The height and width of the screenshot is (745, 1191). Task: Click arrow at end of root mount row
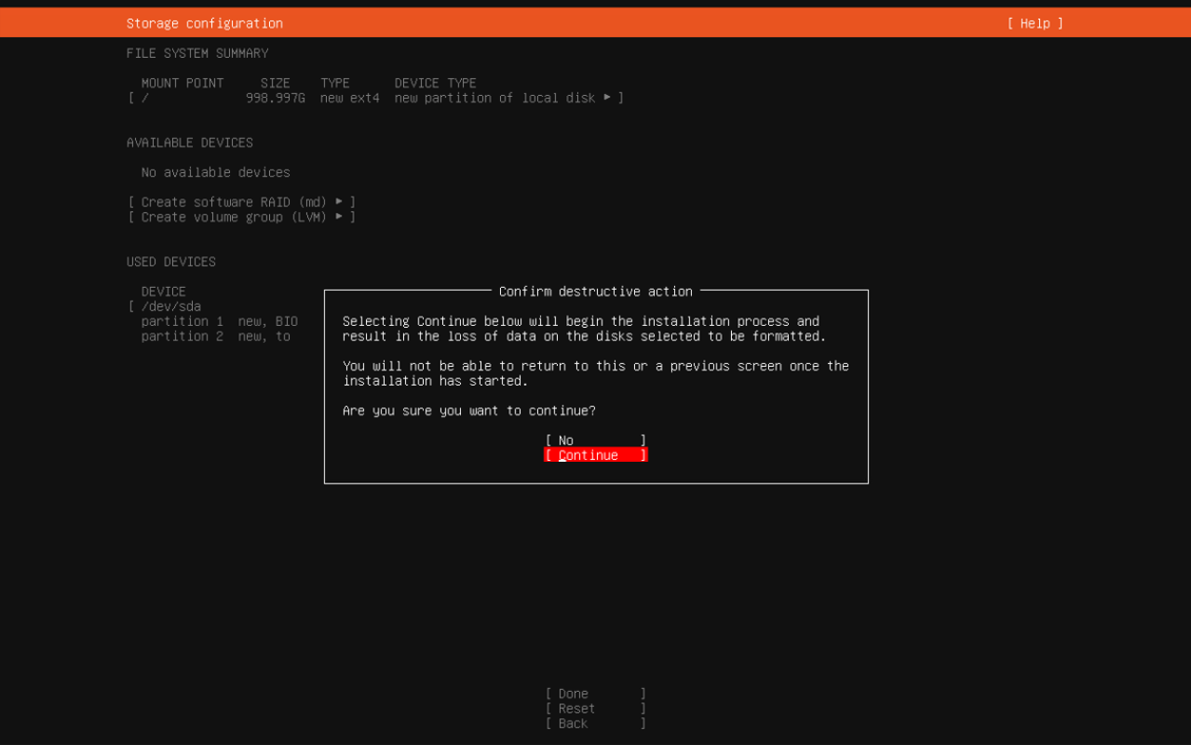coord(607,98)
